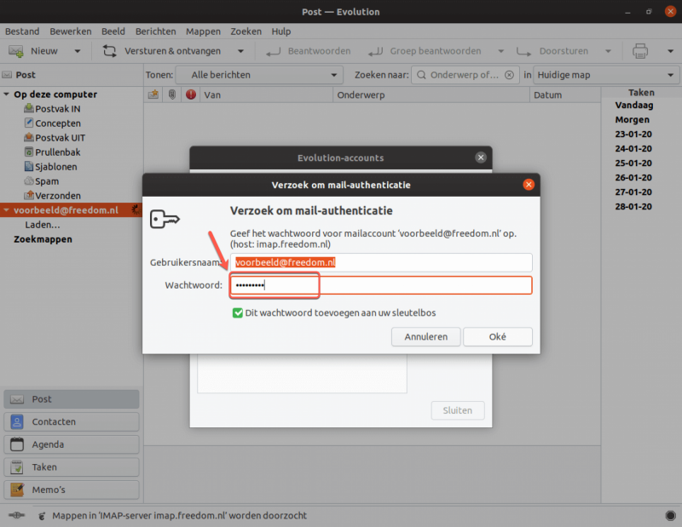Click the attachment paperclip column header

click(x=172, y=95)
